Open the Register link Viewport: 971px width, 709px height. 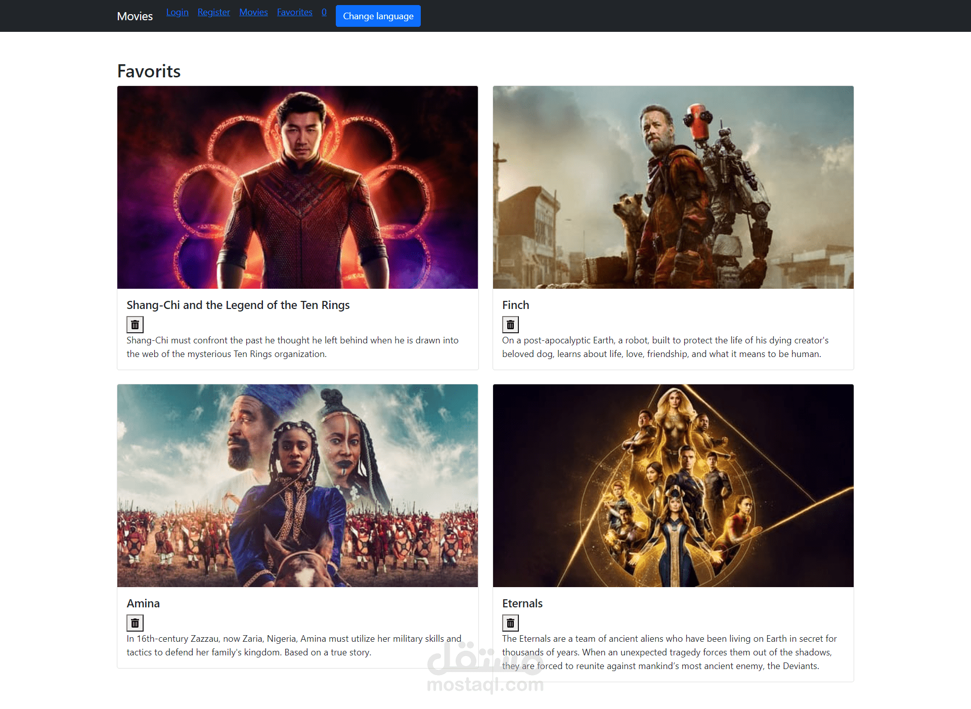[213, 12]
